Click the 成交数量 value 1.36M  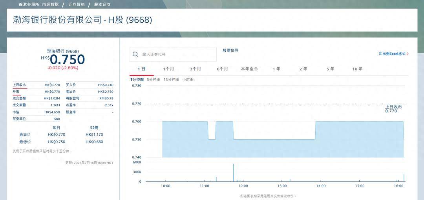pos(55,105)
